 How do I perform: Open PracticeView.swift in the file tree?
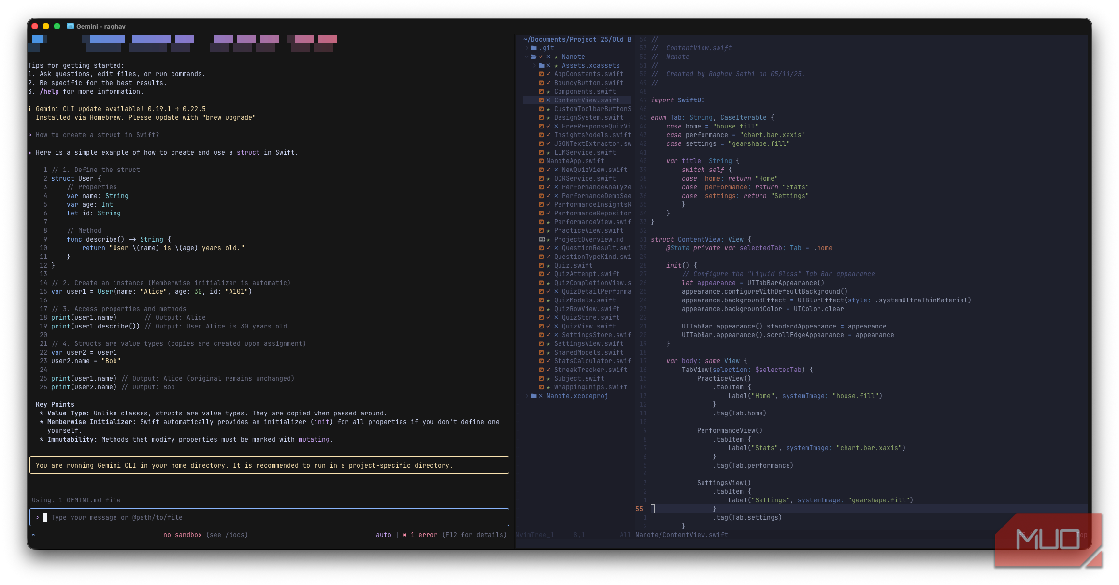pos(588,231)
